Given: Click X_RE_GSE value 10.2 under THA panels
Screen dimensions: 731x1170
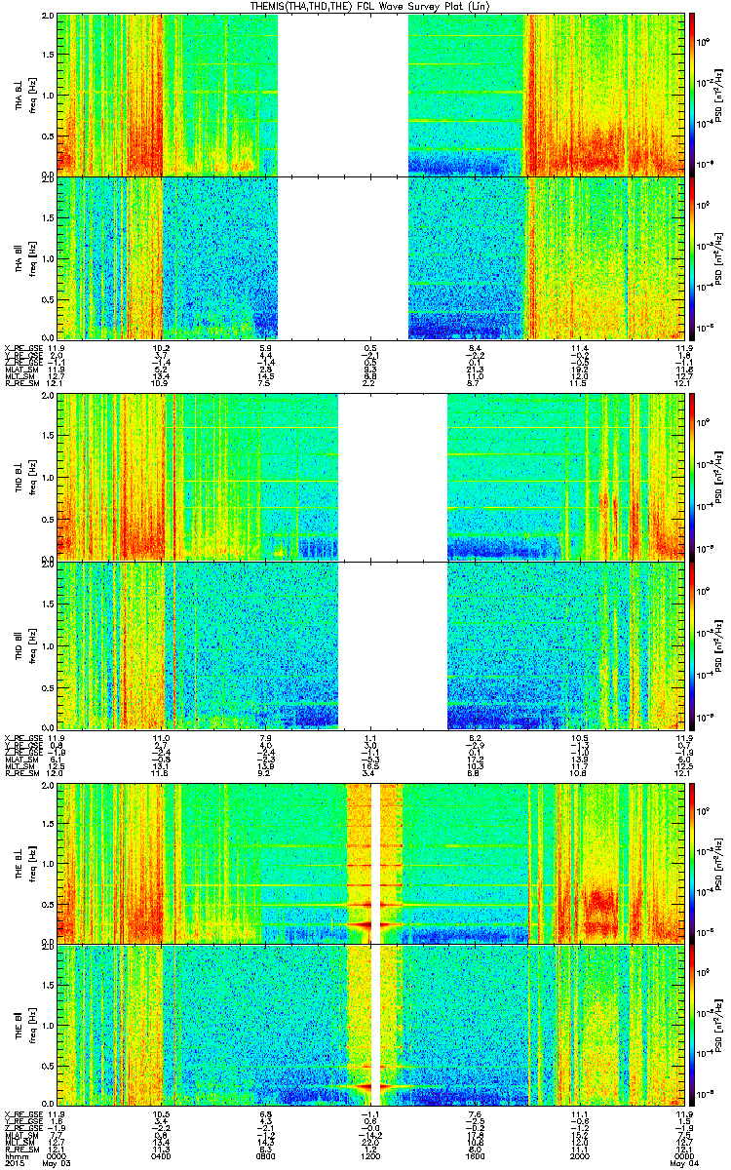Looking at the screenshot, I should [x=163, y=347].
